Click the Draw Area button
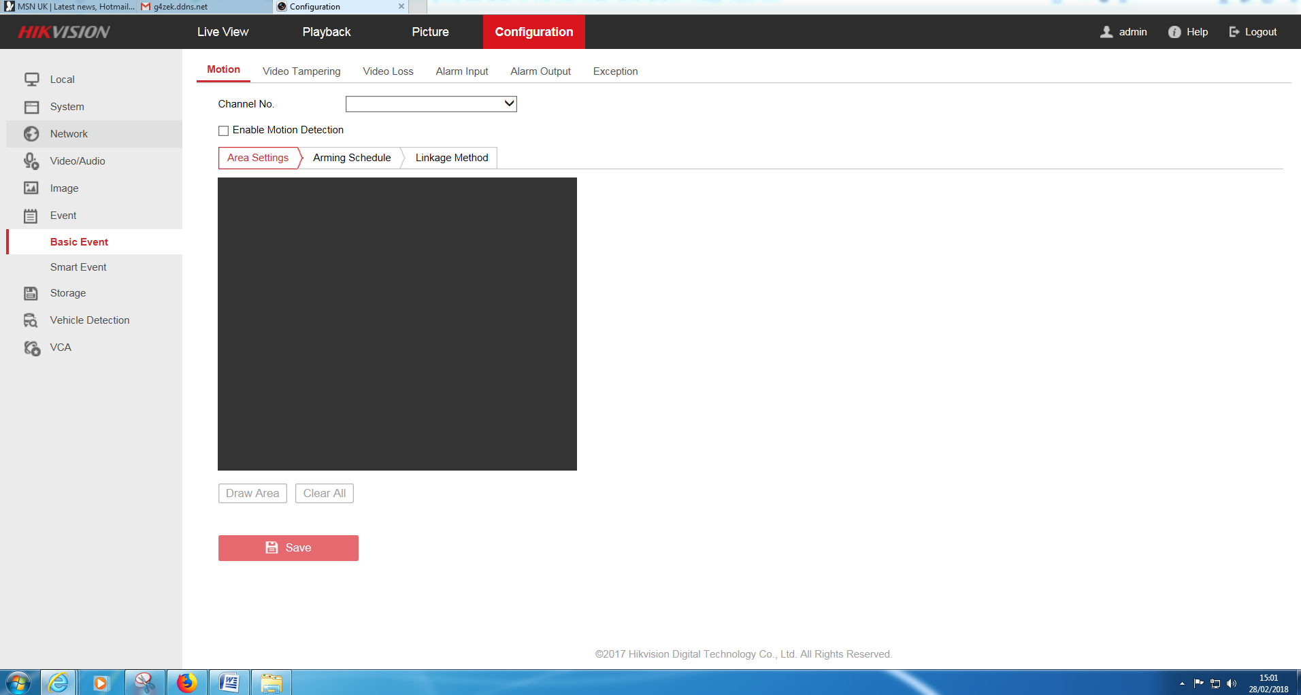1301x695 pixels. tap(252, 494)
